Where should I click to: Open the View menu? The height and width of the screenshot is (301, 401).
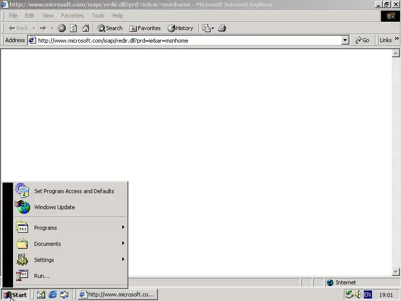(x=48, y=16)
